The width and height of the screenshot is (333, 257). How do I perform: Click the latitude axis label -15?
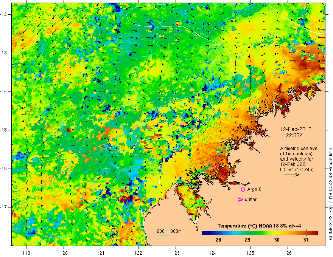[x=4, y=130]
